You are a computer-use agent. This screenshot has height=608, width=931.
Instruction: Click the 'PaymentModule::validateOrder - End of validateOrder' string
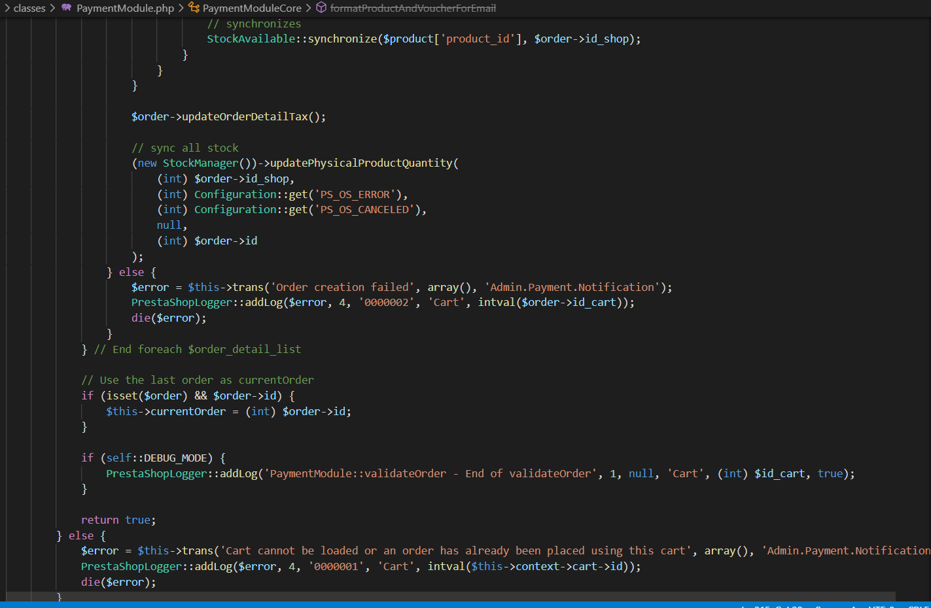click(430, 473)
